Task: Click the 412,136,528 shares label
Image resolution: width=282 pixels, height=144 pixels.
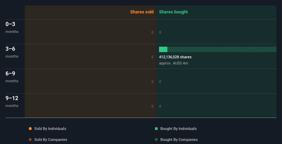Action: [x=175, y=57]
